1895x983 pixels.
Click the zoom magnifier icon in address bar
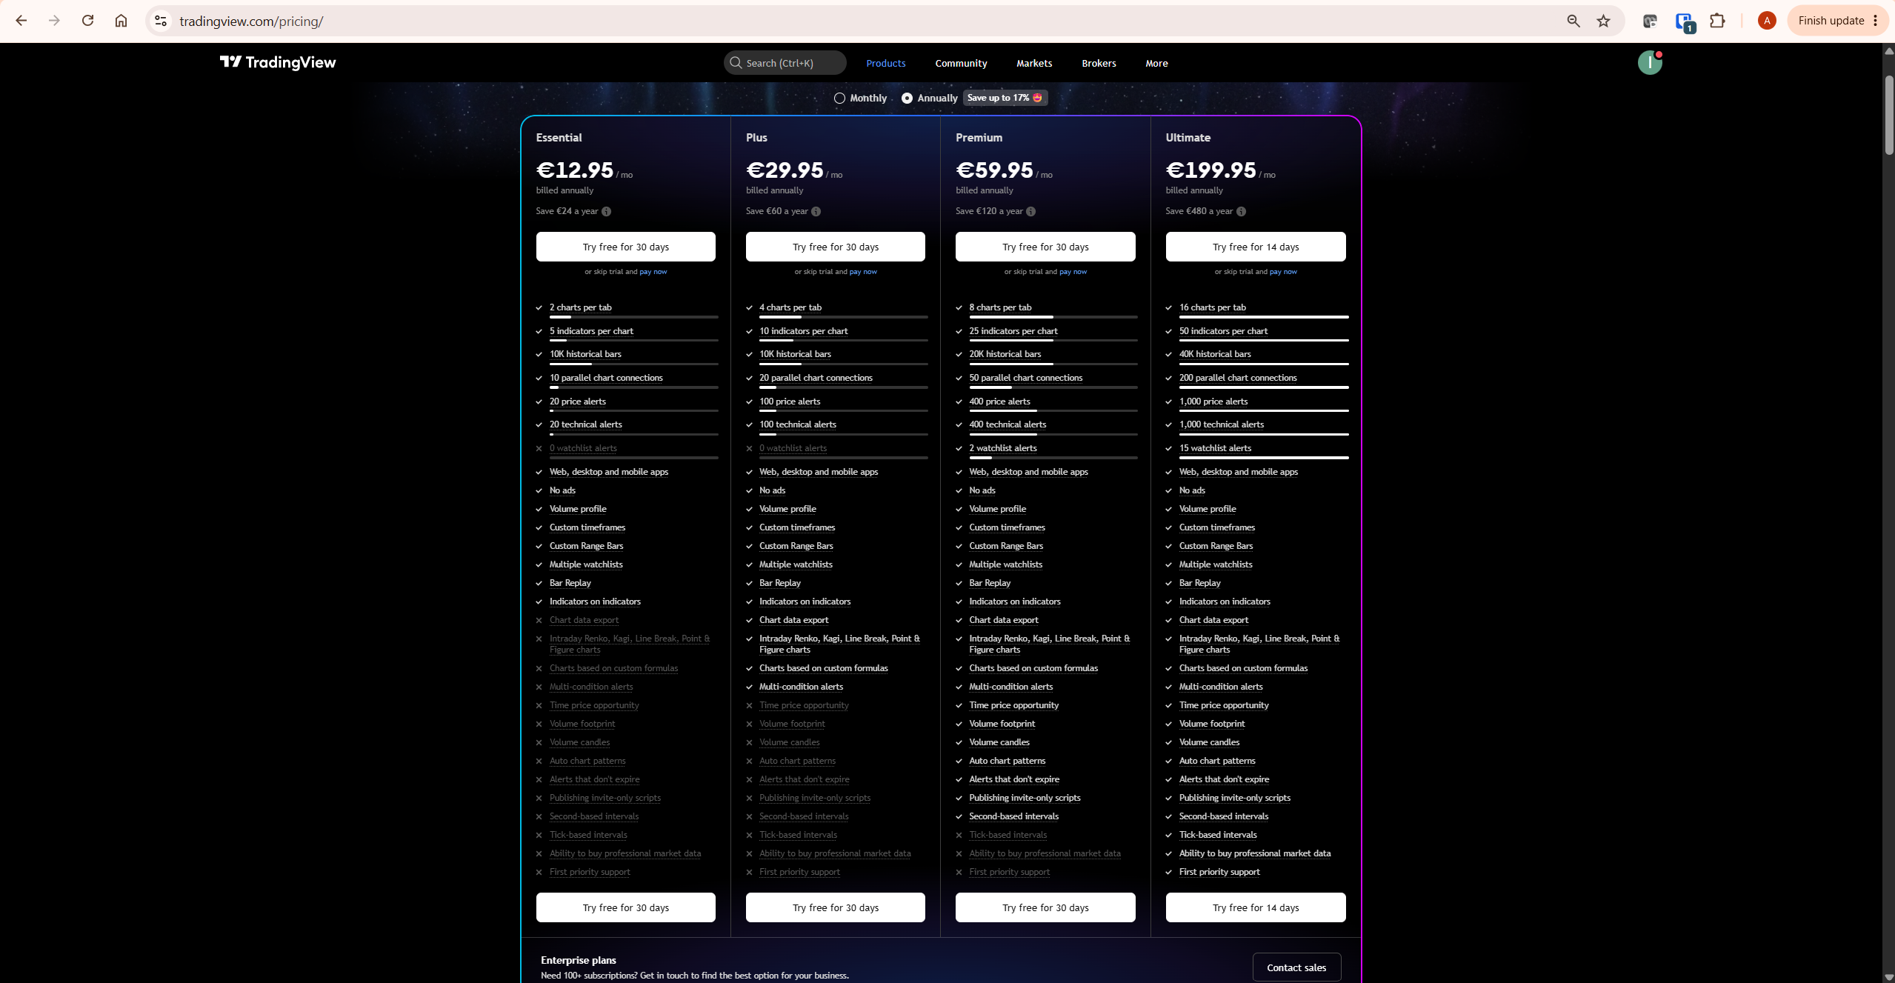coord(1573,21)
